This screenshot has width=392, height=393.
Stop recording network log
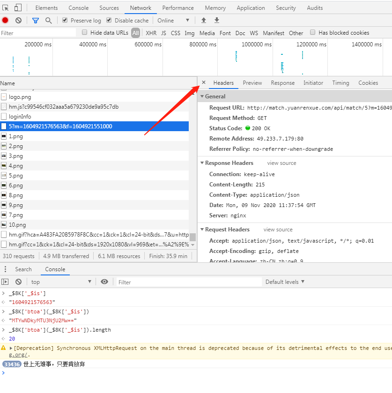[5, 20]
